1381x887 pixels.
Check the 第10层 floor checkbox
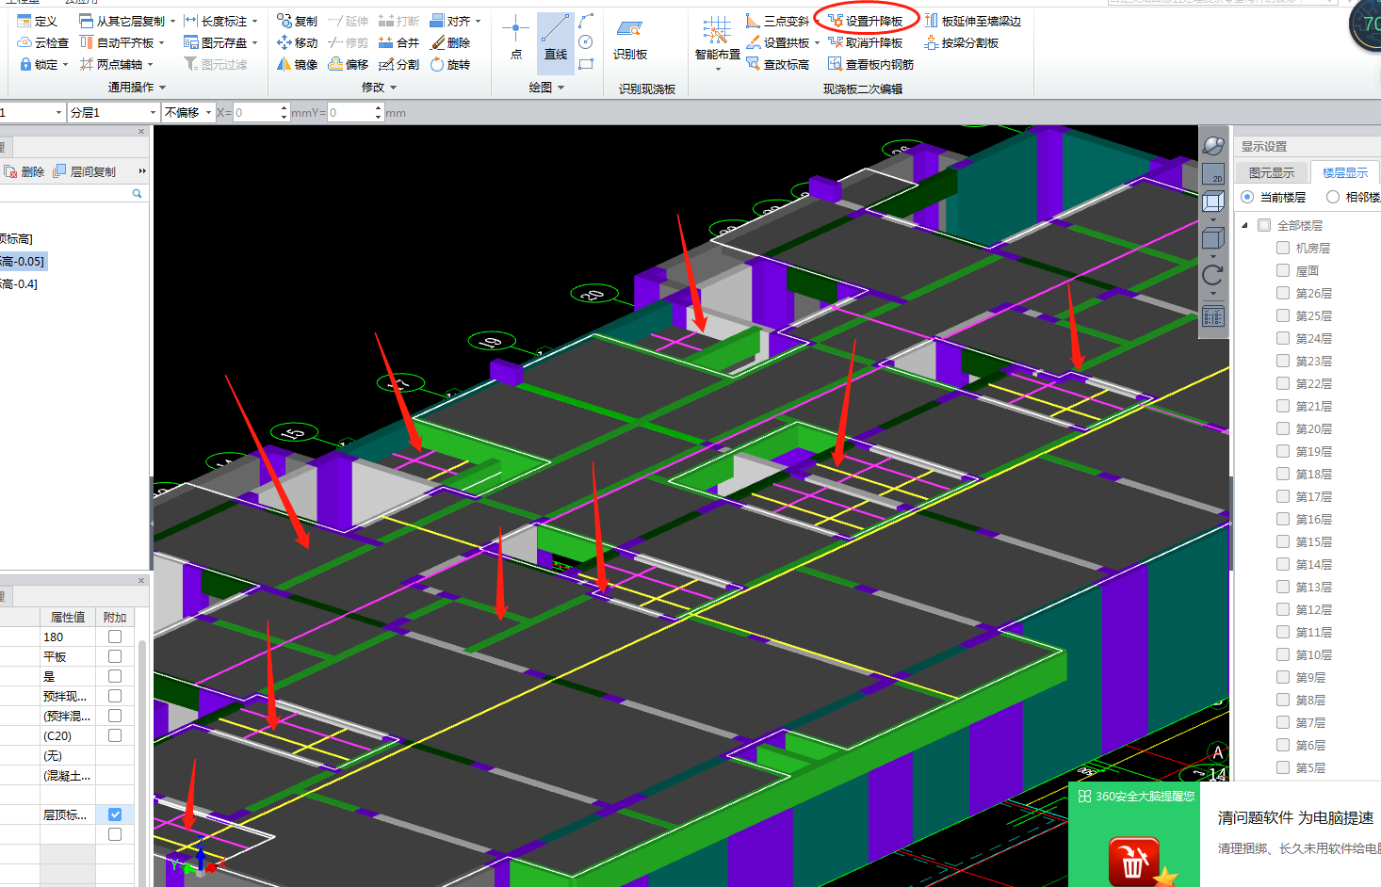coord(1283,654)
